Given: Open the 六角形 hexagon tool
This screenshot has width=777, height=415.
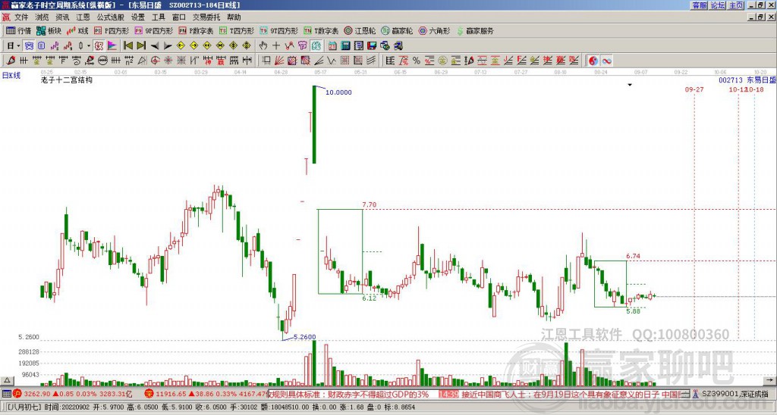Looking at the screenshot, I should point(435,30).
